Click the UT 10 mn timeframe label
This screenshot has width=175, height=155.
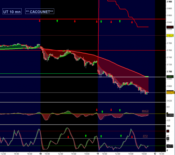point(12,12)
